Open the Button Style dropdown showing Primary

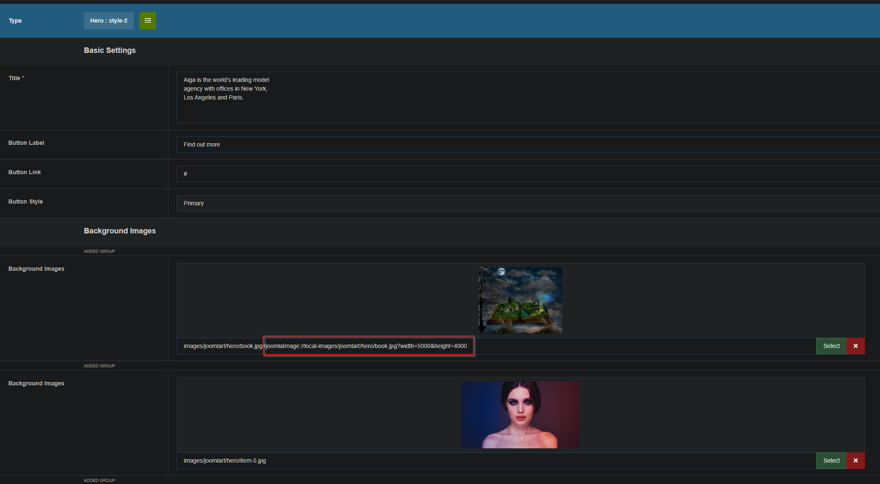527,203
